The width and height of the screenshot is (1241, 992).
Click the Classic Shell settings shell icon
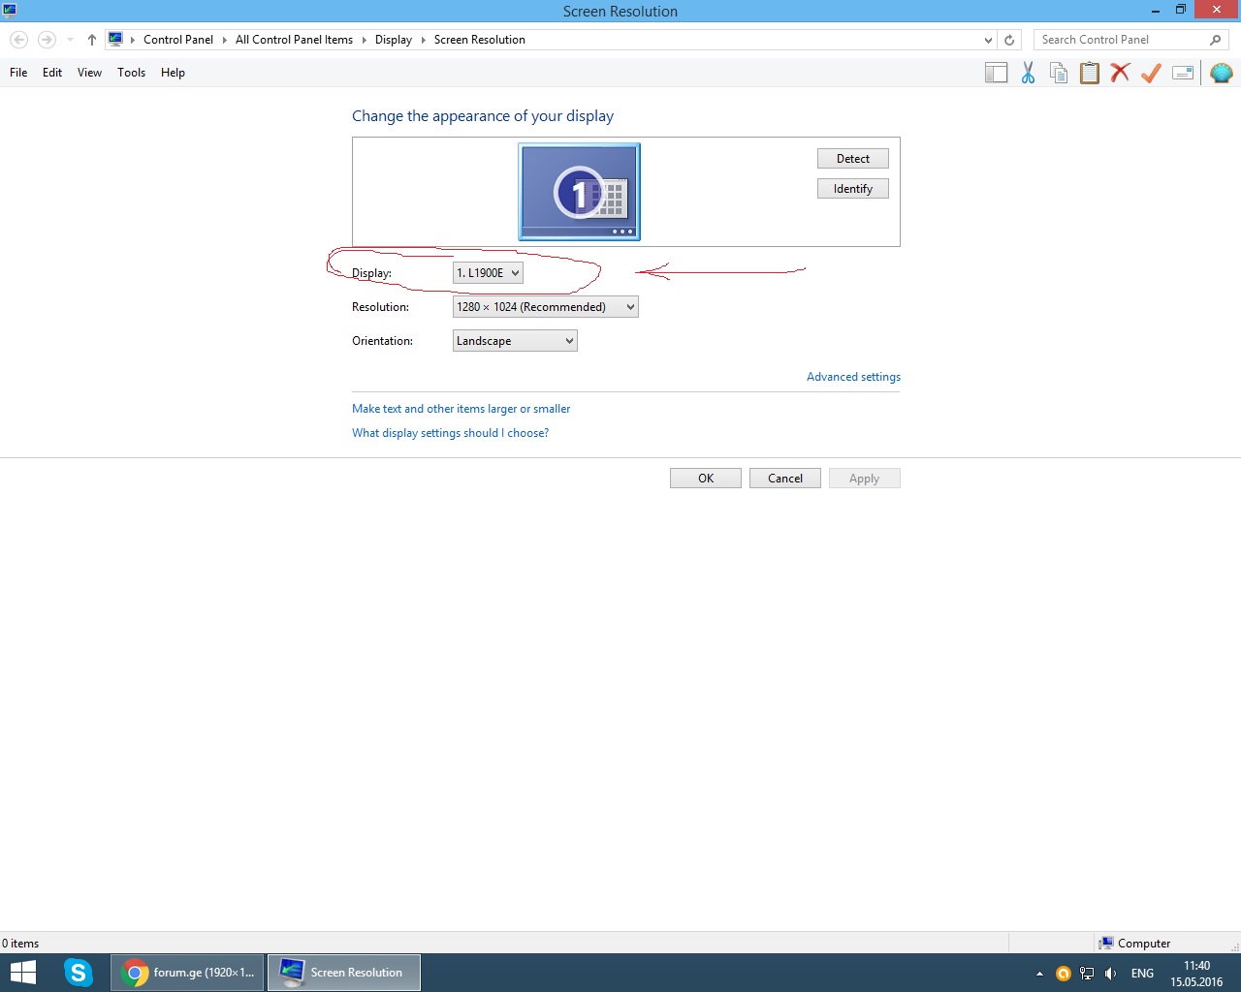[x=1221, y=73]
